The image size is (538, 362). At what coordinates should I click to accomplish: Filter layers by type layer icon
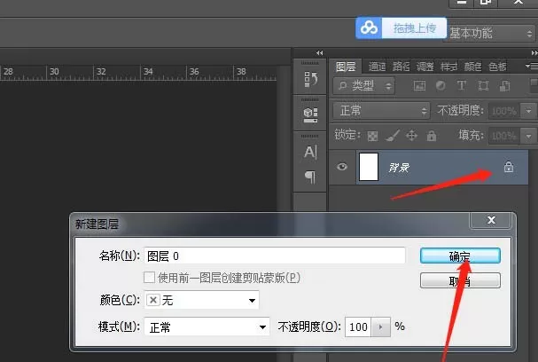tap(462, 85)
